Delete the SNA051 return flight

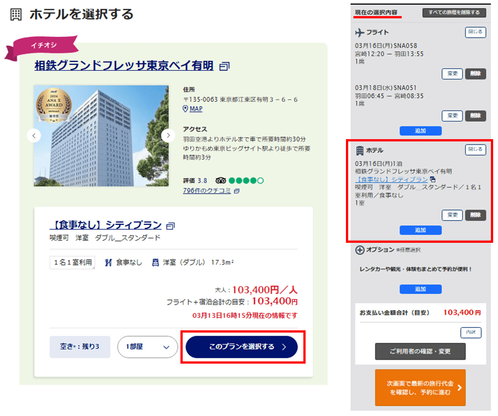pyautogui.click(x=475, y=116)
